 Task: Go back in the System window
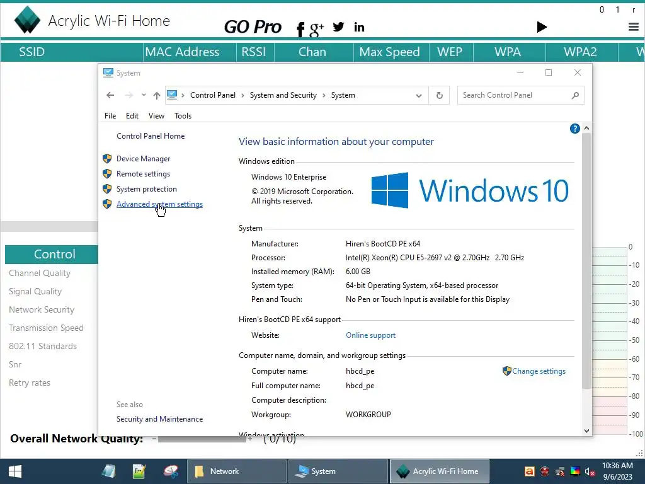[110, 95]
